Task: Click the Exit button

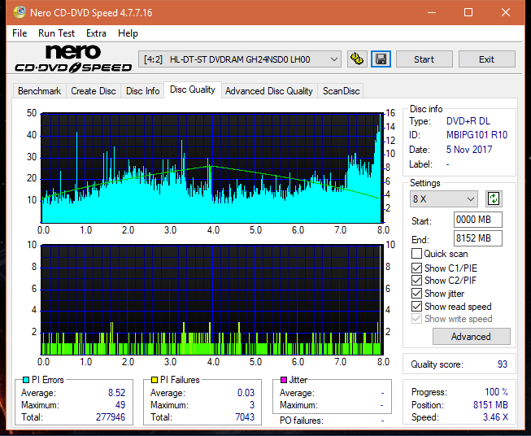Action: [486, 59]
